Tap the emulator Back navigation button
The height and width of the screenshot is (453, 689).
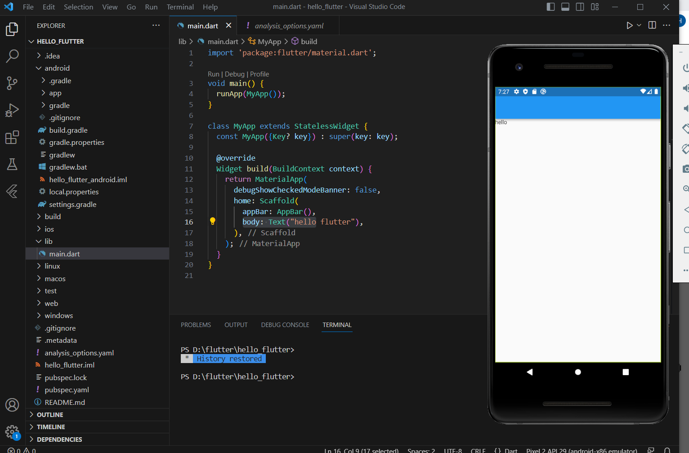pos(530,372)
